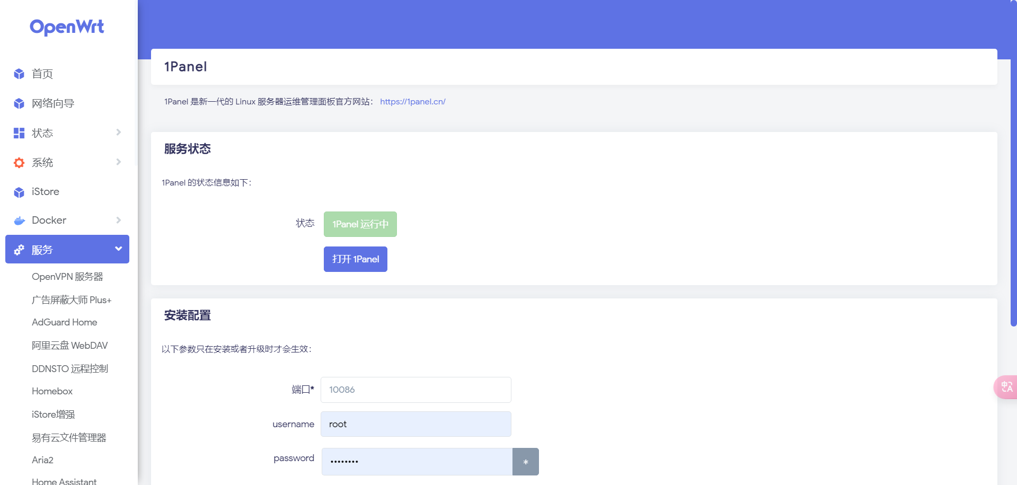Click the dashboard icon beside 状态

coord(19,133)
